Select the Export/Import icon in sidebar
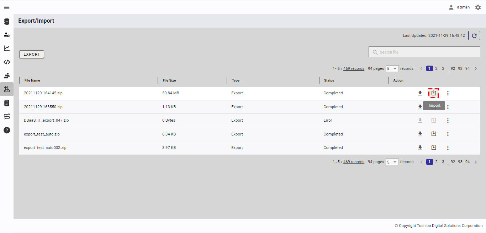This screenshot has height=233, width=486. tap(7, 89)
